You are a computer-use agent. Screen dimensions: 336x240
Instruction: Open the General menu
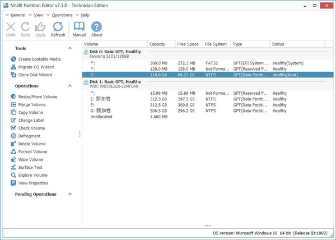(18, 15)
